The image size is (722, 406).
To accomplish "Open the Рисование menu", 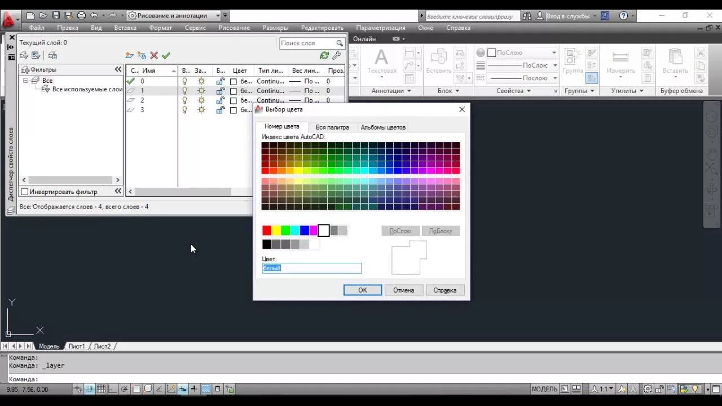I will pos(234,28).
